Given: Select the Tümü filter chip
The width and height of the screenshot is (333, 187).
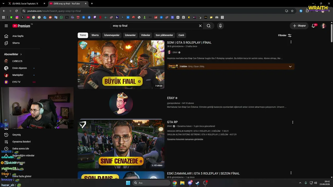Looking at the screenshot, I should click(x=83, y=35).
